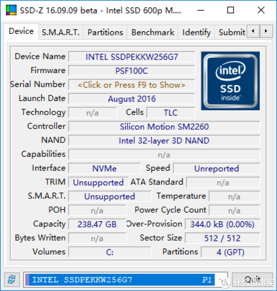
Task: Click the S.M.A.R.T. row value Unsupported
Action: (109, 196)
